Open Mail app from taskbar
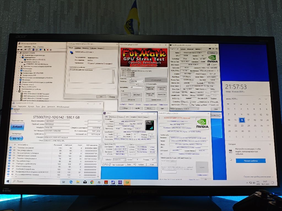The height and width of the screenshot is (211, 282). (85, 182)
